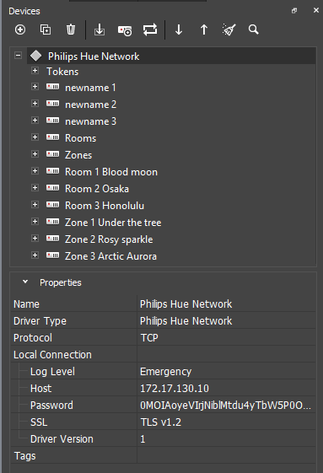Click the Philips Hue Network diamond icon
The height and width of the screenshot is (473, 323).
(36, 56)
